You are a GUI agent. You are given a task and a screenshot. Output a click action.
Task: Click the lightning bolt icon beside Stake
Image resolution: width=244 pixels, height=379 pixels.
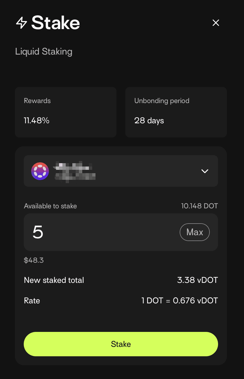22,23
